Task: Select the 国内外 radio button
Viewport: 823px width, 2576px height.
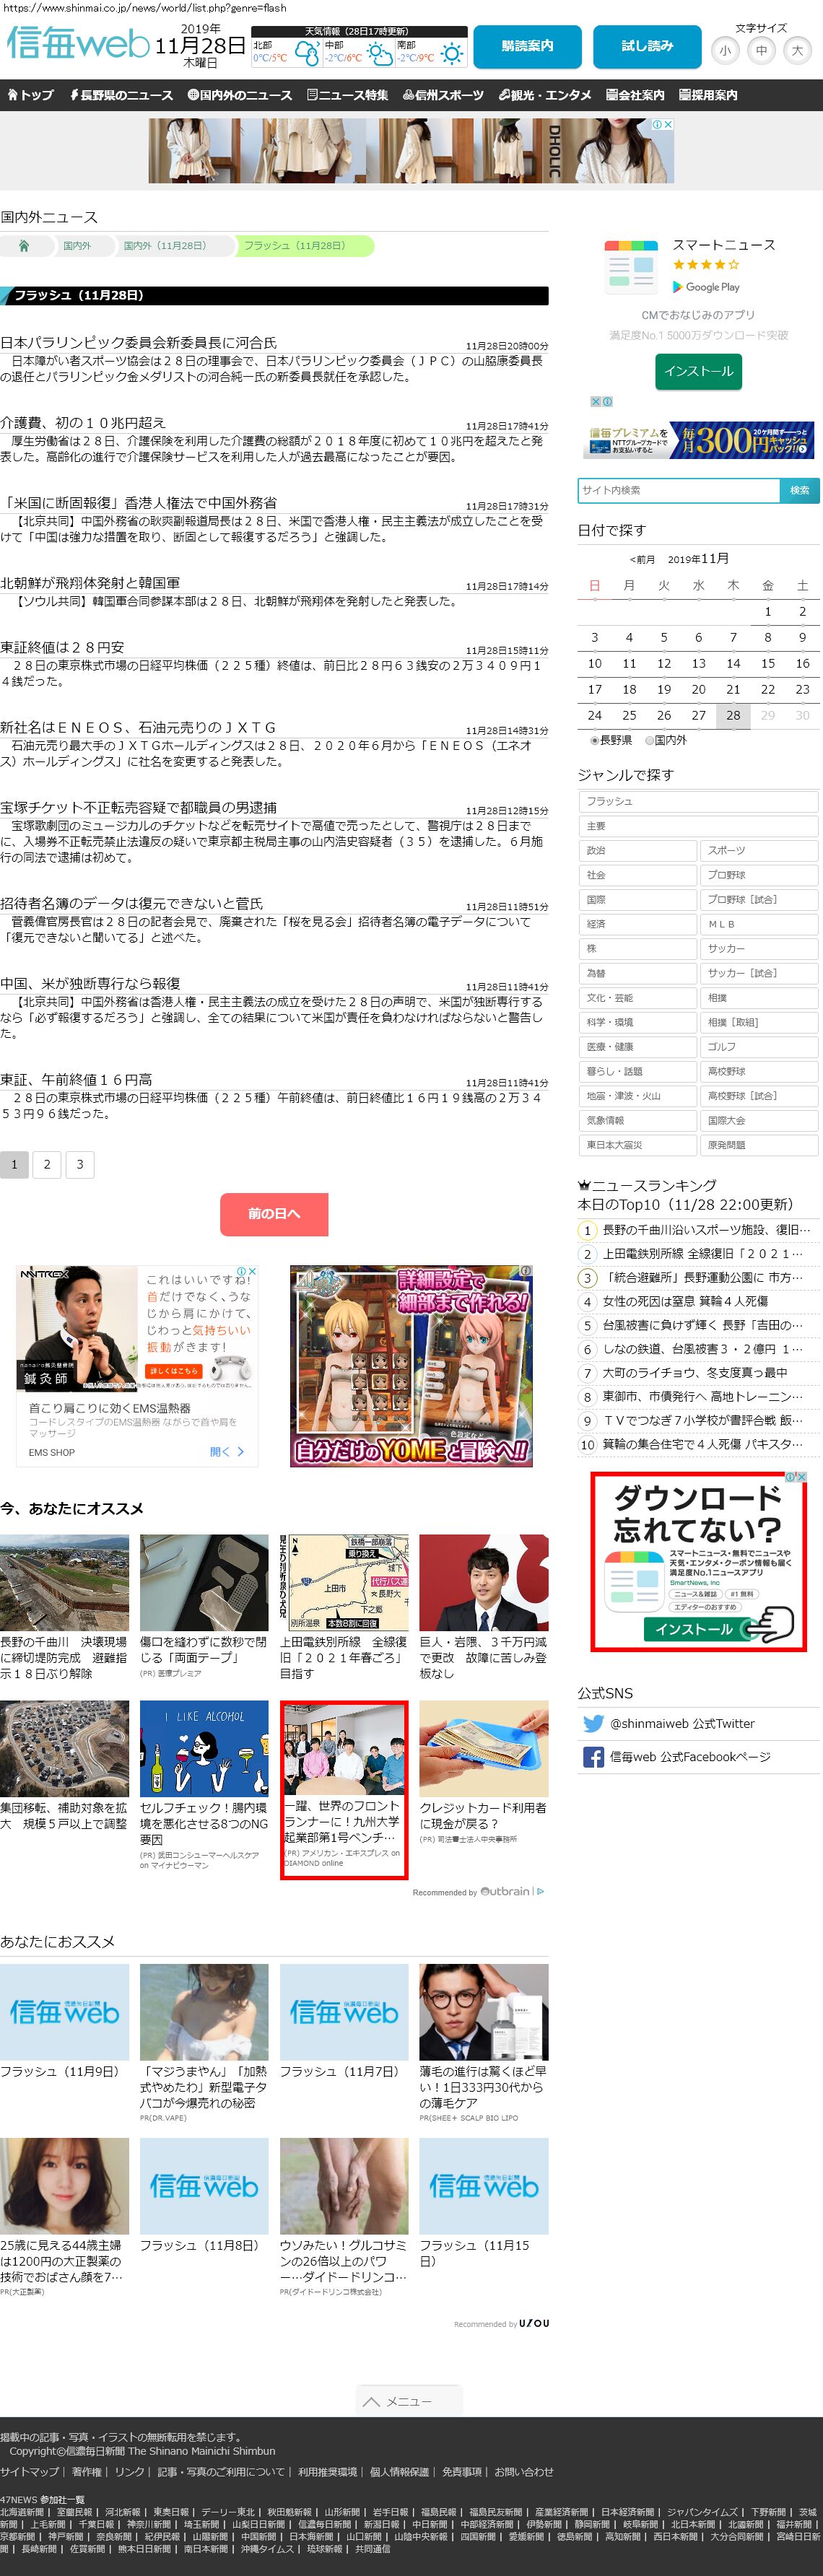Action: pyautogui.click(x=649, y=741)
